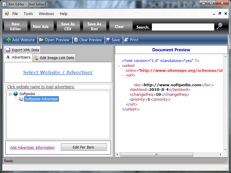The image size is (231, 173).
Task: Open the Help menu
Action: click(x=64, y=14)
